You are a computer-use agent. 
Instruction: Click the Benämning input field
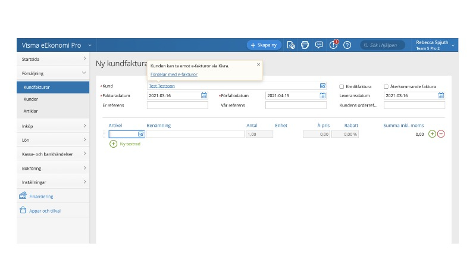coord(195,134)
